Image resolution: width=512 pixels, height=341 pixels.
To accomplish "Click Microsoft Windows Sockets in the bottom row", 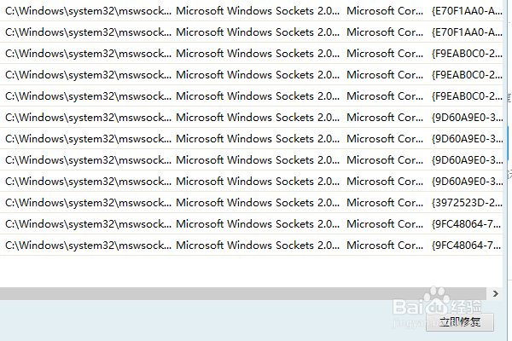I will (x=256, y=245).
